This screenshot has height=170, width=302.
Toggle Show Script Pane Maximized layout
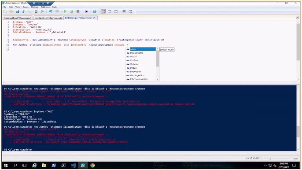point(116,11)
